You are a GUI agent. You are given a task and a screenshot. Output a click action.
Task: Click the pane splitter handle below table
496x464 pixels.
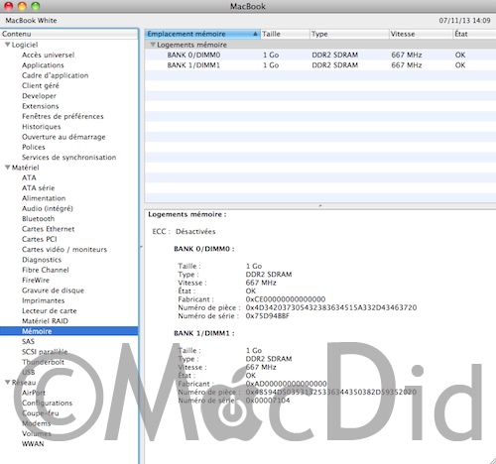[320, 205]
